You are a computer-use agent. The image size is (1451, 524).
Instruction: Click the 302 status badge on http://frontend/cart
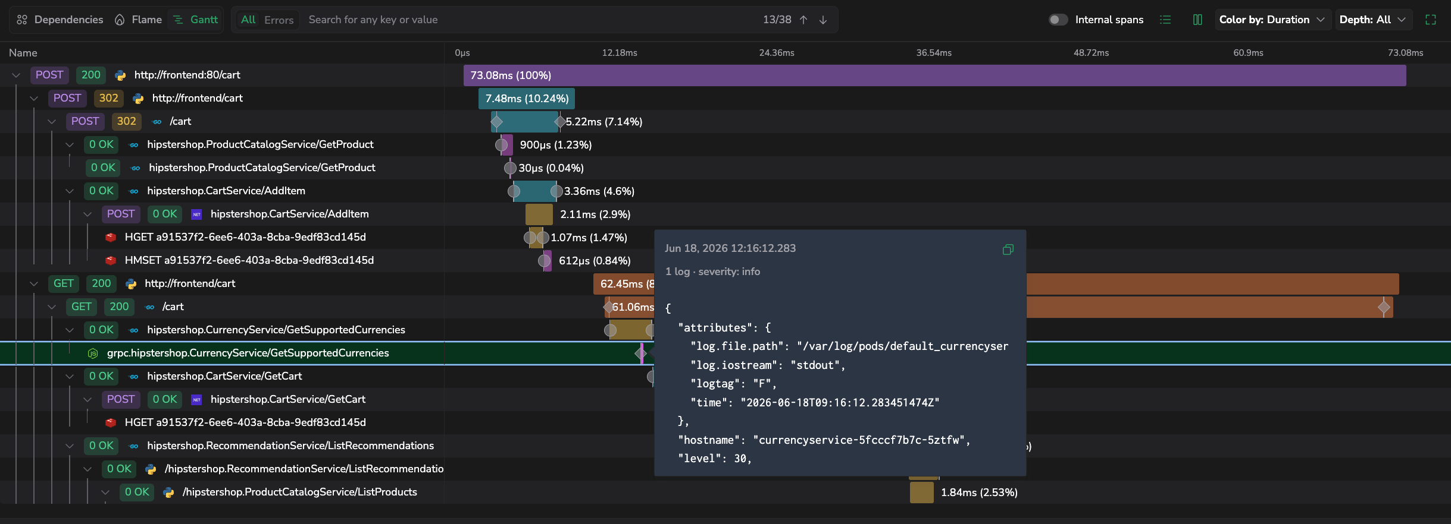(108, 99)
